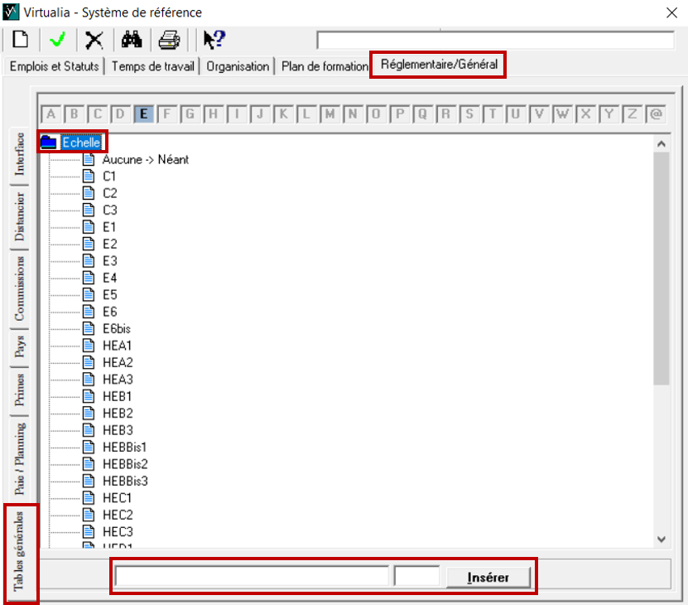Select letter A in alphabet filter
The image size is (688, 605).
[51, 114]
